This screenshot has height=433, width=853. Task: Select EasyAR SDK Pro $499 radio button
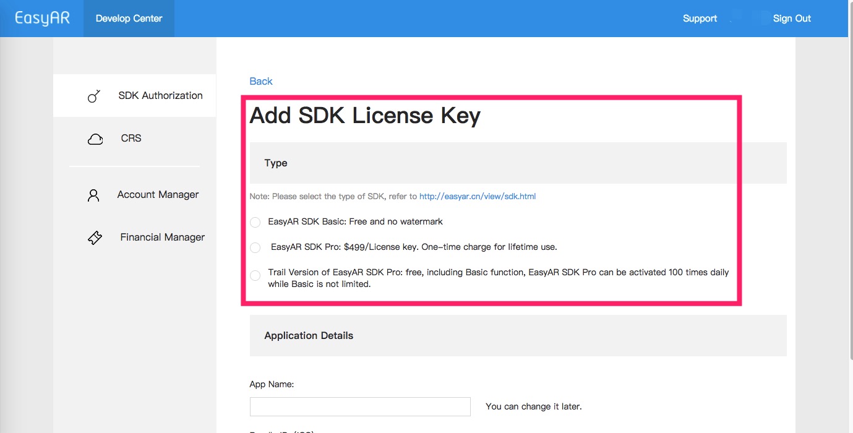pos(255,247)
